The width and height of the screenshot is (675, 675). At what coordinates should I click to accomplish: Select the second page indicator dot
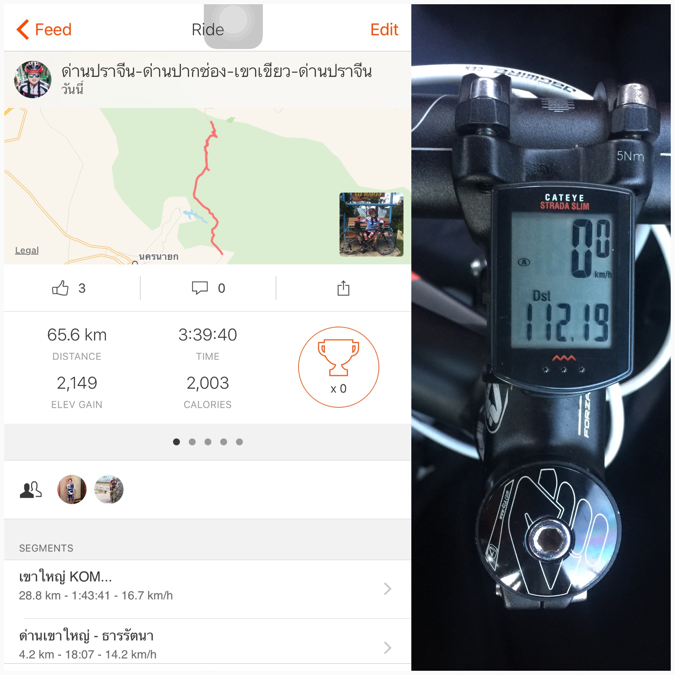[192, 442]
